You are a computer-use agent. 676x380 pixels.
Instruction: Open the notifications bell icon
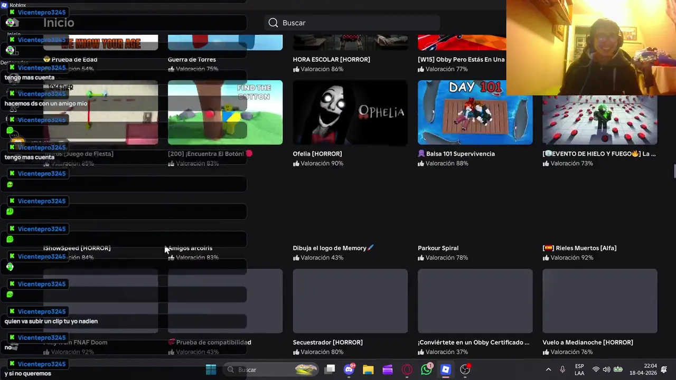(x=664, y=369)
